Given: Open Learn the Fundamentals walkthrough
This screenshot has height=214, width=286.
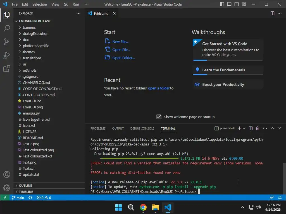Looking at the screenshot, I should point(228,70).
